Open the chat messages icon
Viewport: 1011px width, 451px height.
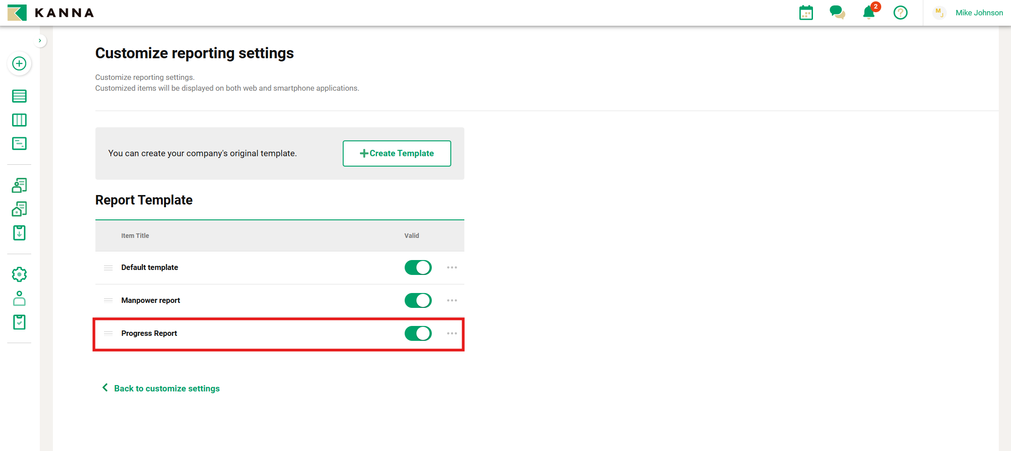[x=837, y=13]
